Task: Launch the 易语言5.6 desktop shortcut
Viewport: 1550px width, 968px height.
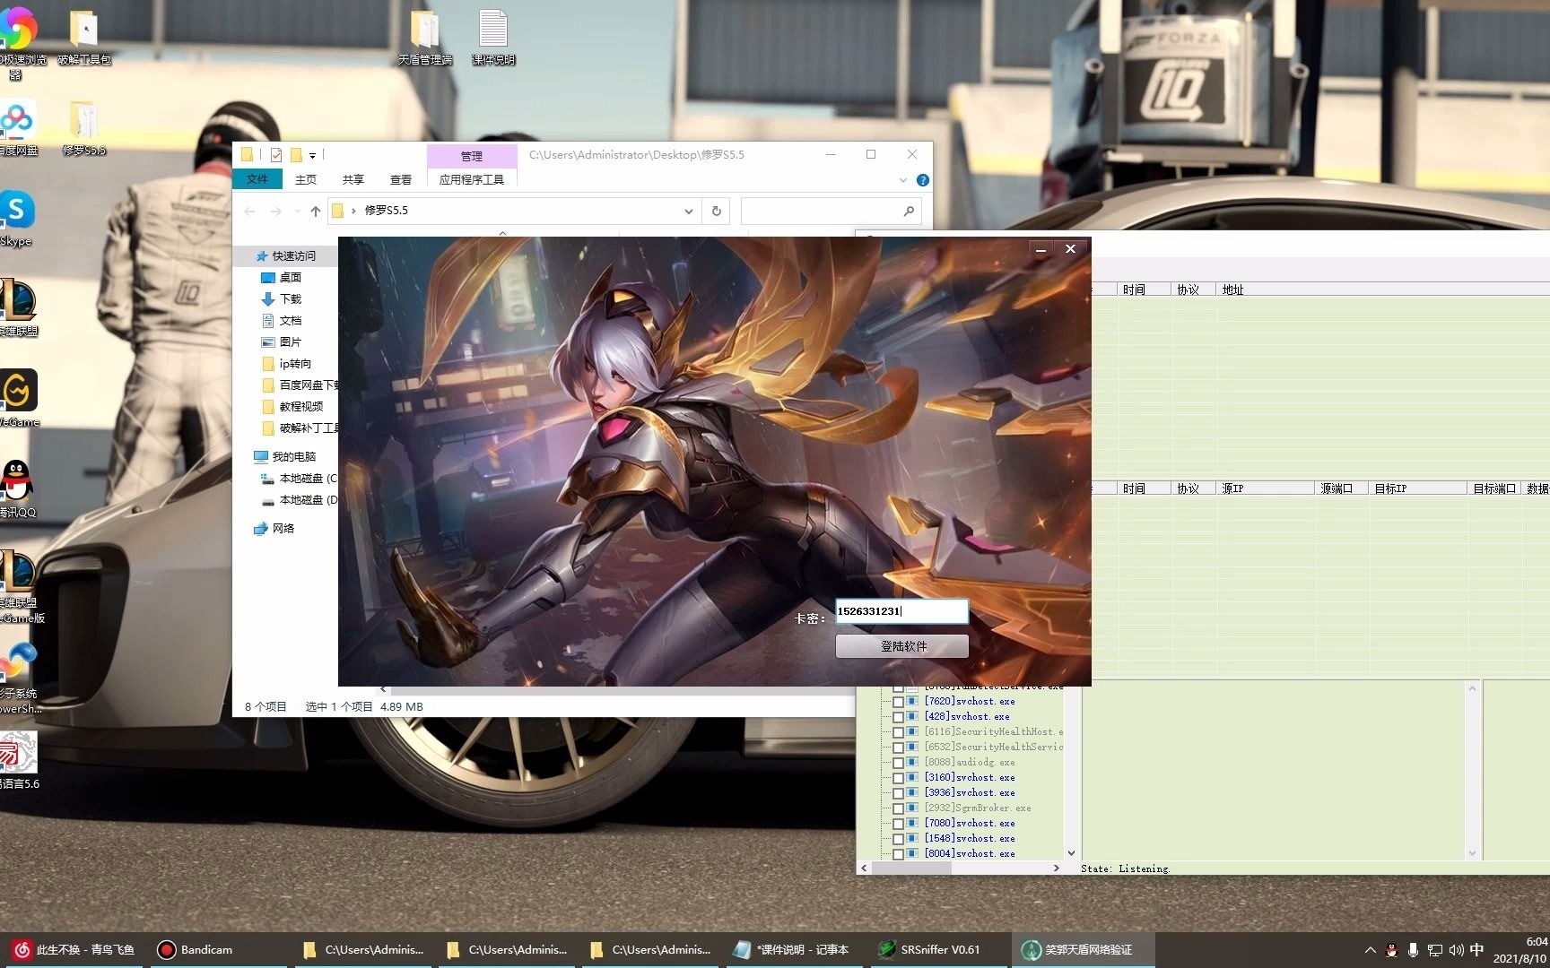Action: (18, 759)
